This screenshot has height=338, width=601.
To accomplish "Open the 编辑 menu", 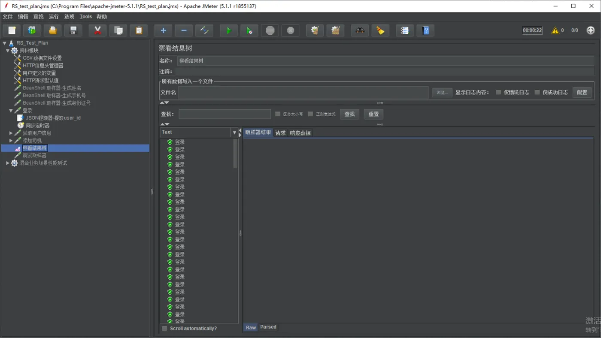I will click(23, 17).
